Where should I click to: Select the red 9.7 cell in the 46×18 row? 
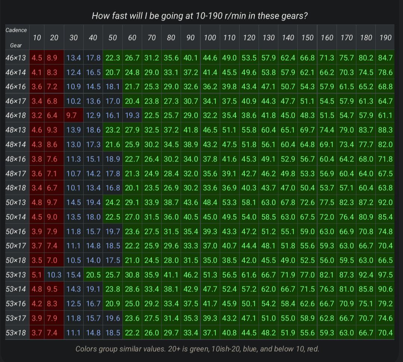[x=71, y=115]
